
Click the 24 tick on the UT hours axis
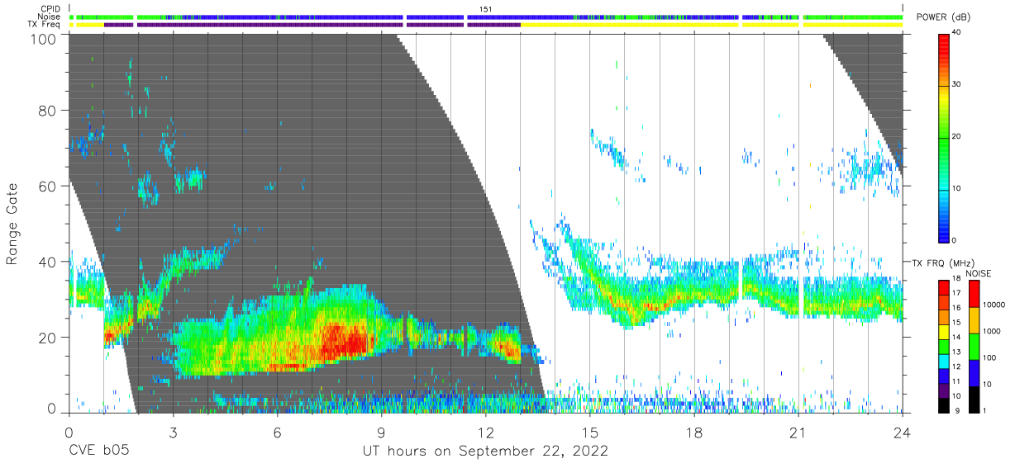(903, 432)
